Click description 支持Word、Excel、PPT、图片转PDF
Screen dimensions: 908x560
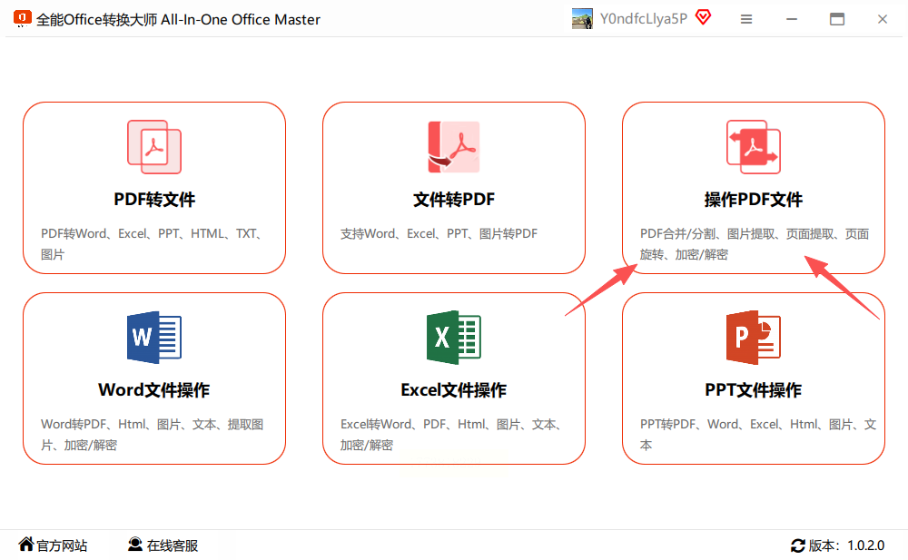tap(439, 233)
